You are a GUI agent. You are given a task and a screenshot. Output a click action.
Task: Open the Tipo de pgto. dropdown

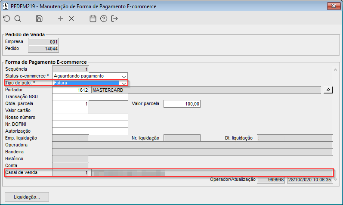(124, 83)
